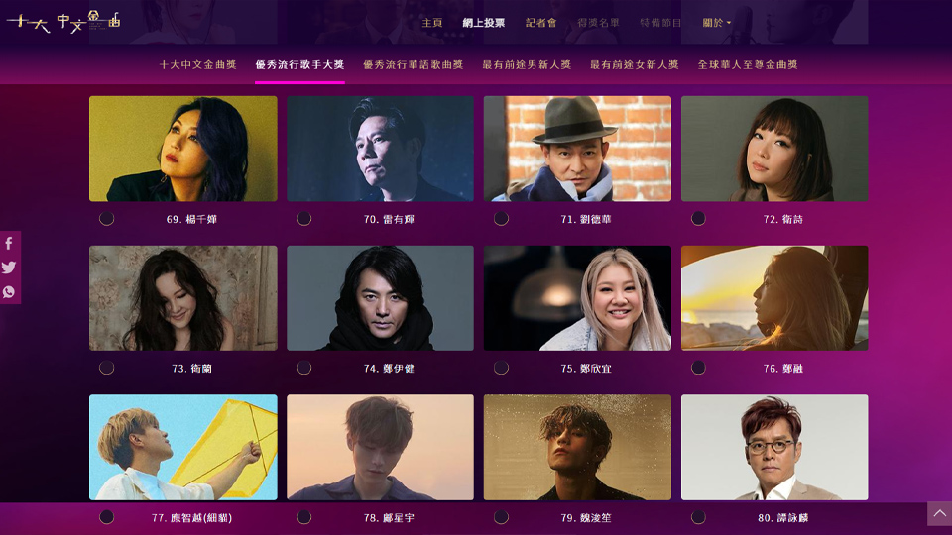Open the 記者會 navigation item
This screenshot has width=952, height=535.
(541, 23)
